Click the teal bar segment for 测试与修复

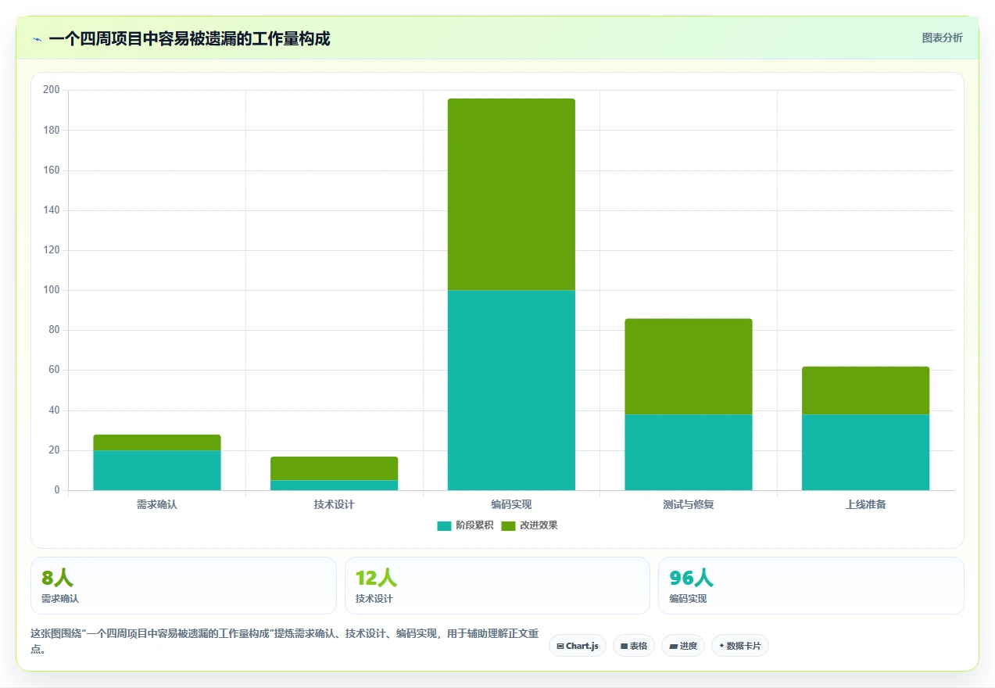689,452
